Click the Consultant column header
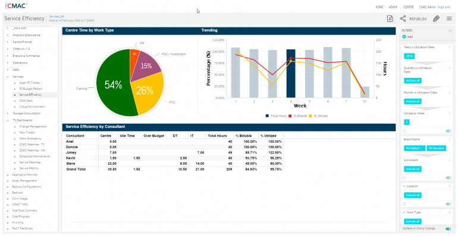This screenshot has height=236, width=458. (x=75, y=136)
